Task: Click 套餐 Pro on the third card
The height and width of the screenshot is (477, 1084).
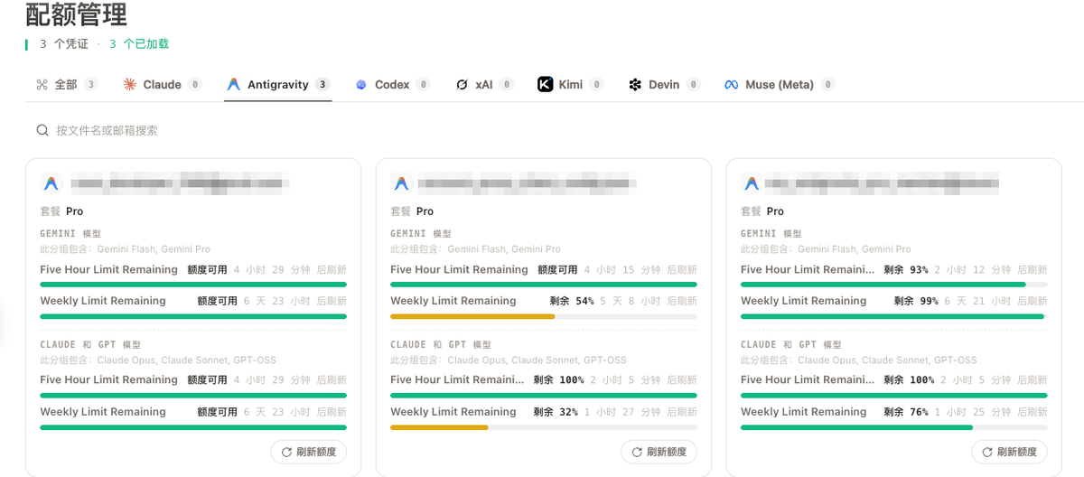Action: [x=762, y=211]
